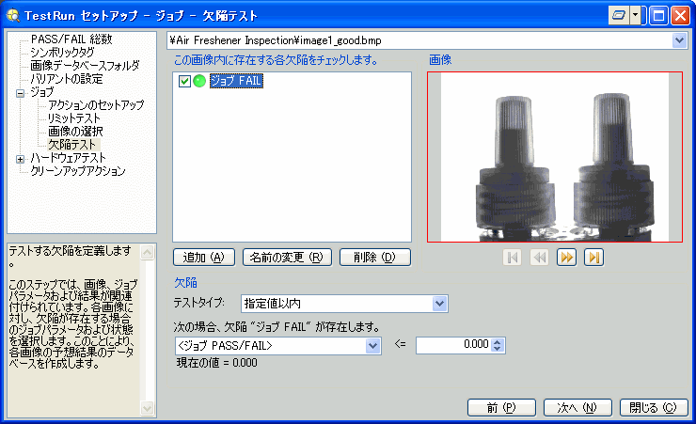Expand the ハードウェアテスト tree node
This screenshot has height=424, width=696.
pyautogui.click(x=21, y=158)
